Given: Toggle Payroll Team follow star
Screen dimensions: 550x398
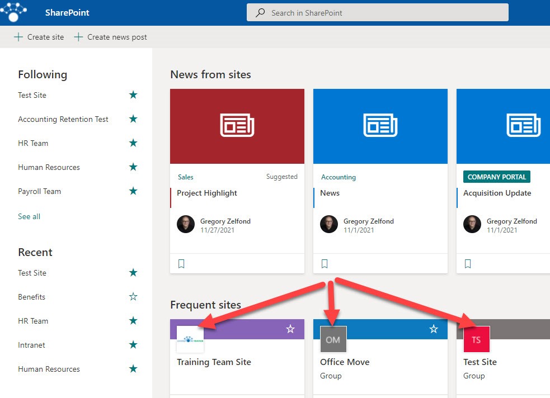Looking at the screenshot, I should (x=133, y=191).
